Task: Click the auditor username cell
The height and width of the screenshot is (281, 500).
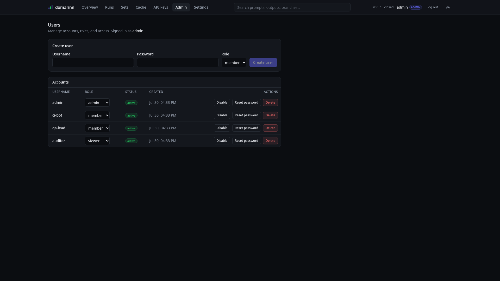Action: 59,141
